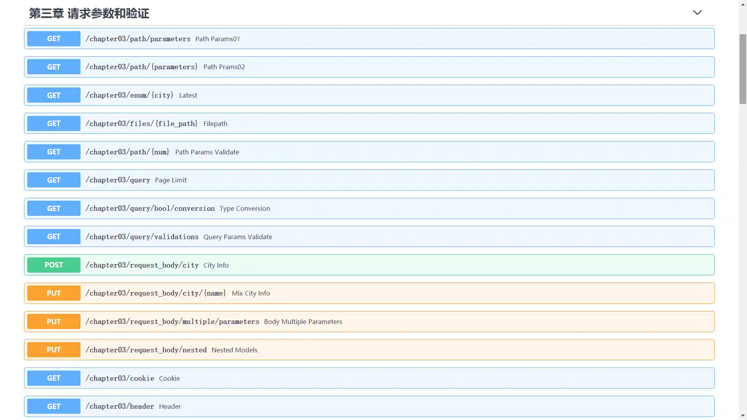Click the /chapter03/query/validations path link

point(142,237)
